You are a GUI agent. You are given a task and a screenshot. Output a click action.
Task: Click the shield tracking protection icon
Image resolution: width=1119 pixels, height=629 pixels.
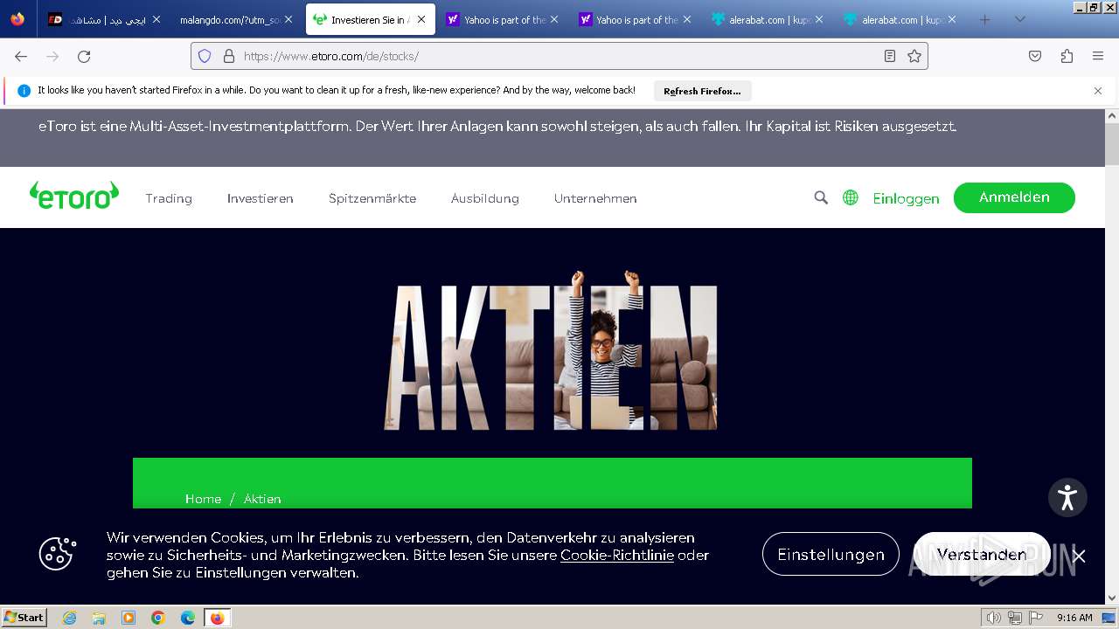point(205,56)
